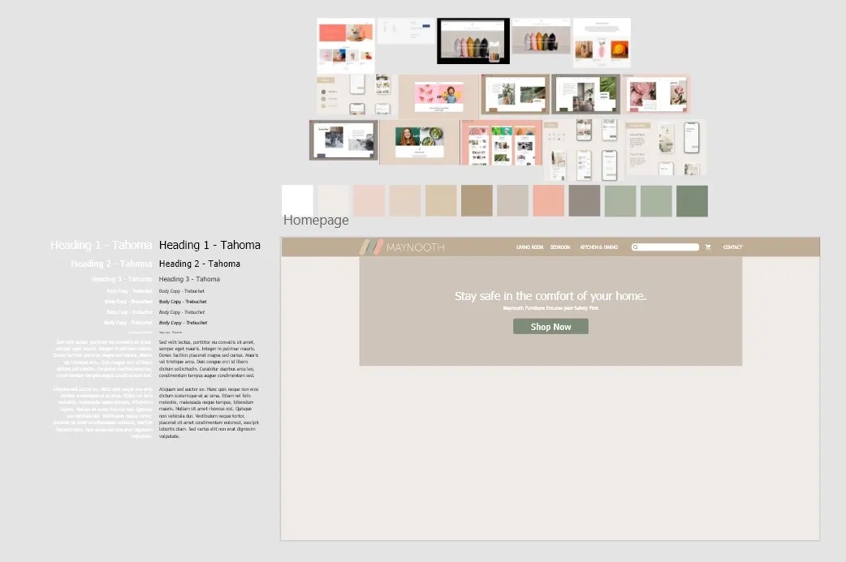Select the warm gray-brown color swatch
The image size is (846, 562).
click(x=584, y=201)
